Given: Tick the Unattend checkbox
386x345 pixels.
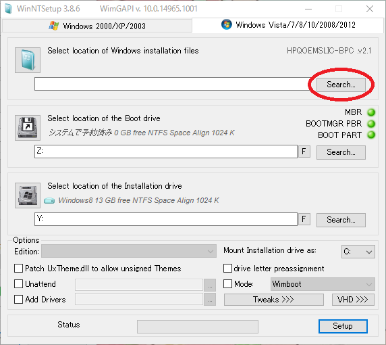Looking at the screenshot, I should pos(18,284).
